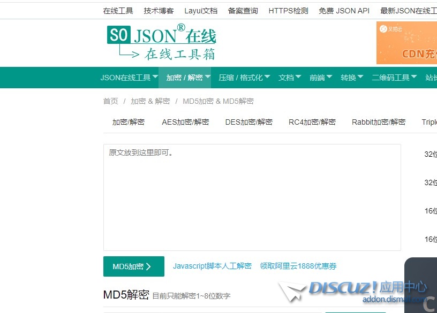This screenshot has height=313, width=437.
Task: Expand the 加密 / 解密 dropdown menu
Action: click(x=185, y=78)
